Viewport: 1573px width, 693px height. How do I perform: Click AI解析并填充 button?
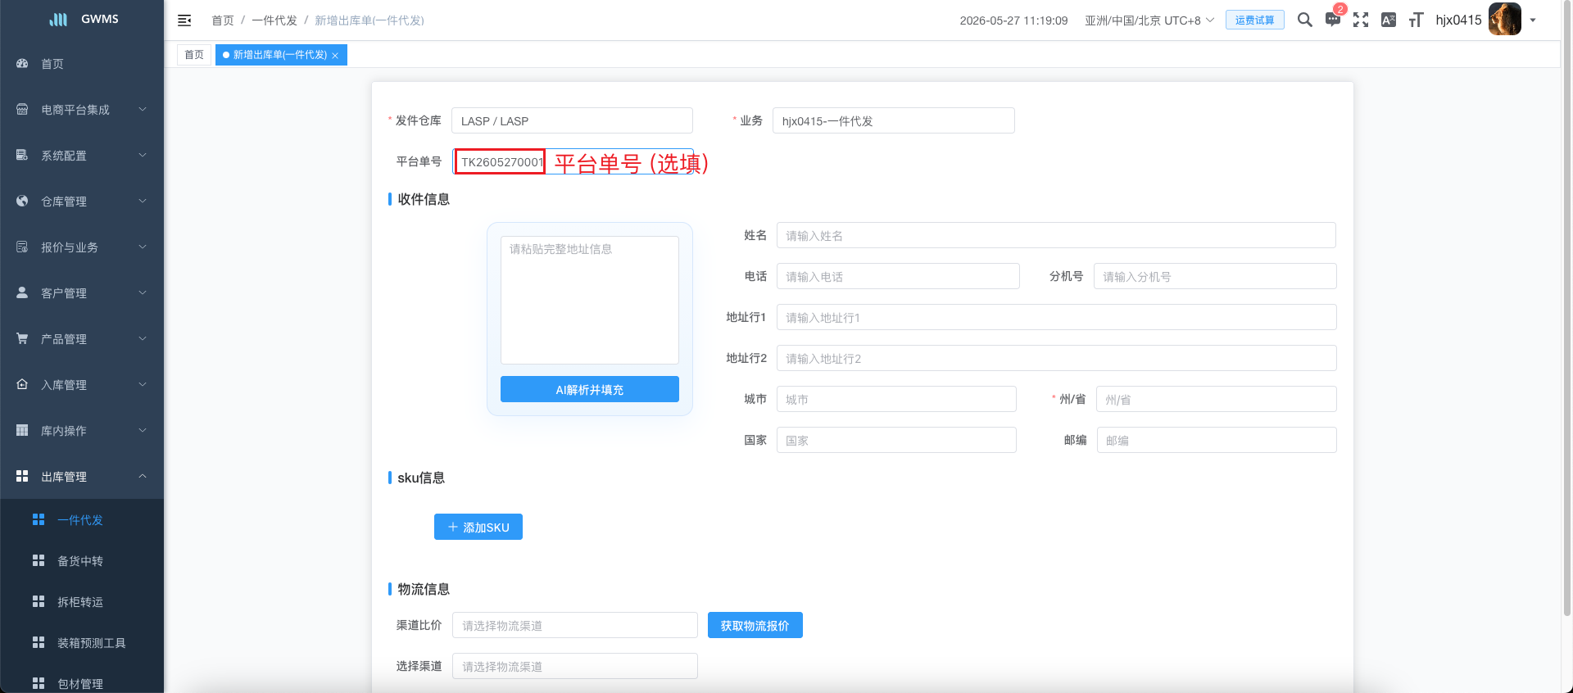[589, 389]
